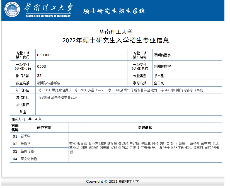Click the circular university emblem logo
Screen dimensions: 230x188
point(12,10)
